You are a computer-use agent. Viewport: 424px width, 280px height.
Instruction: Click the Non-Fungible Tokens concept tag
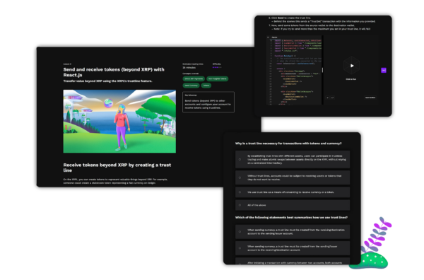click(218, 78)
